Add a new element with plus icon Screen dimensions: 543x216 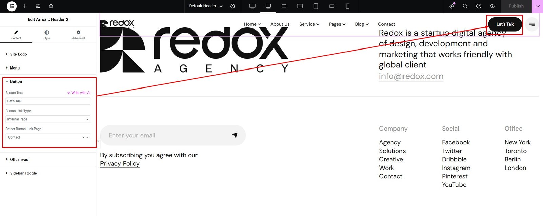point(25,6)
